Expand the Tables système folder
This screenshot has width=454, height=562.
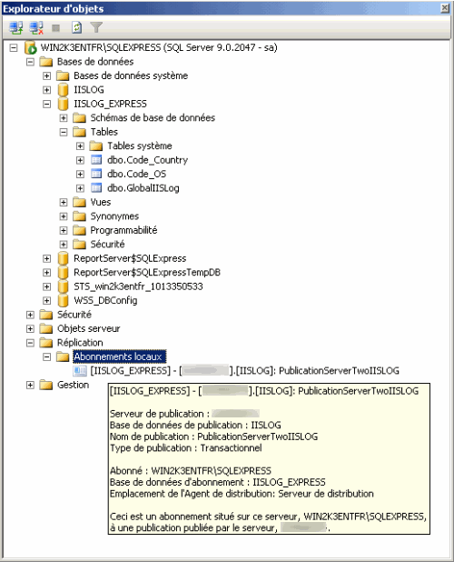pos(80,146)
